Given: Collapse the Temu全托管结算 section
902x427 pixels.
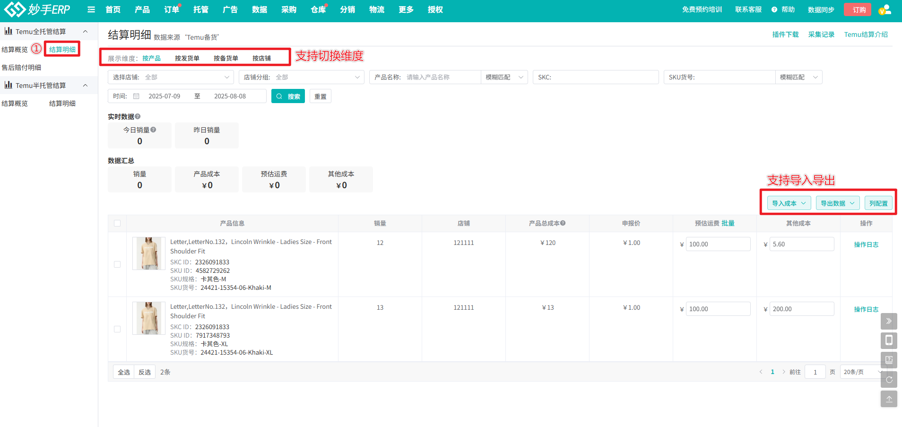Looking at the screenshot, I should point(85,31).
